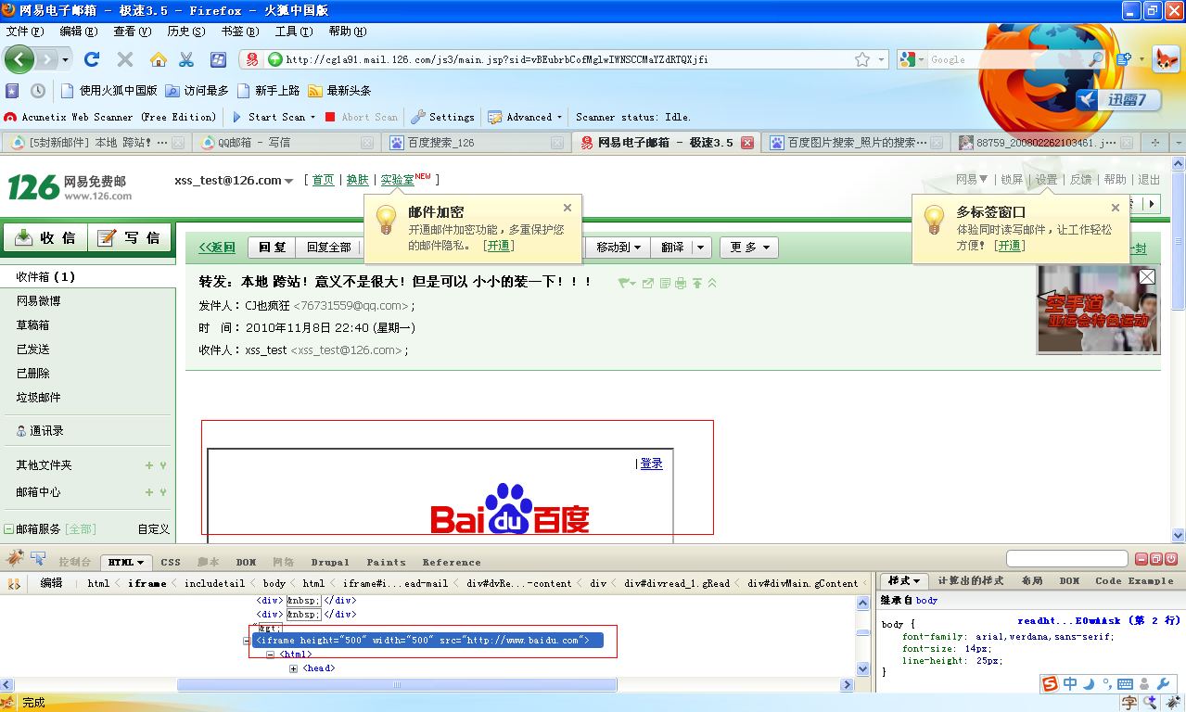Go back to inbox via 返回 link

(217, 248)
